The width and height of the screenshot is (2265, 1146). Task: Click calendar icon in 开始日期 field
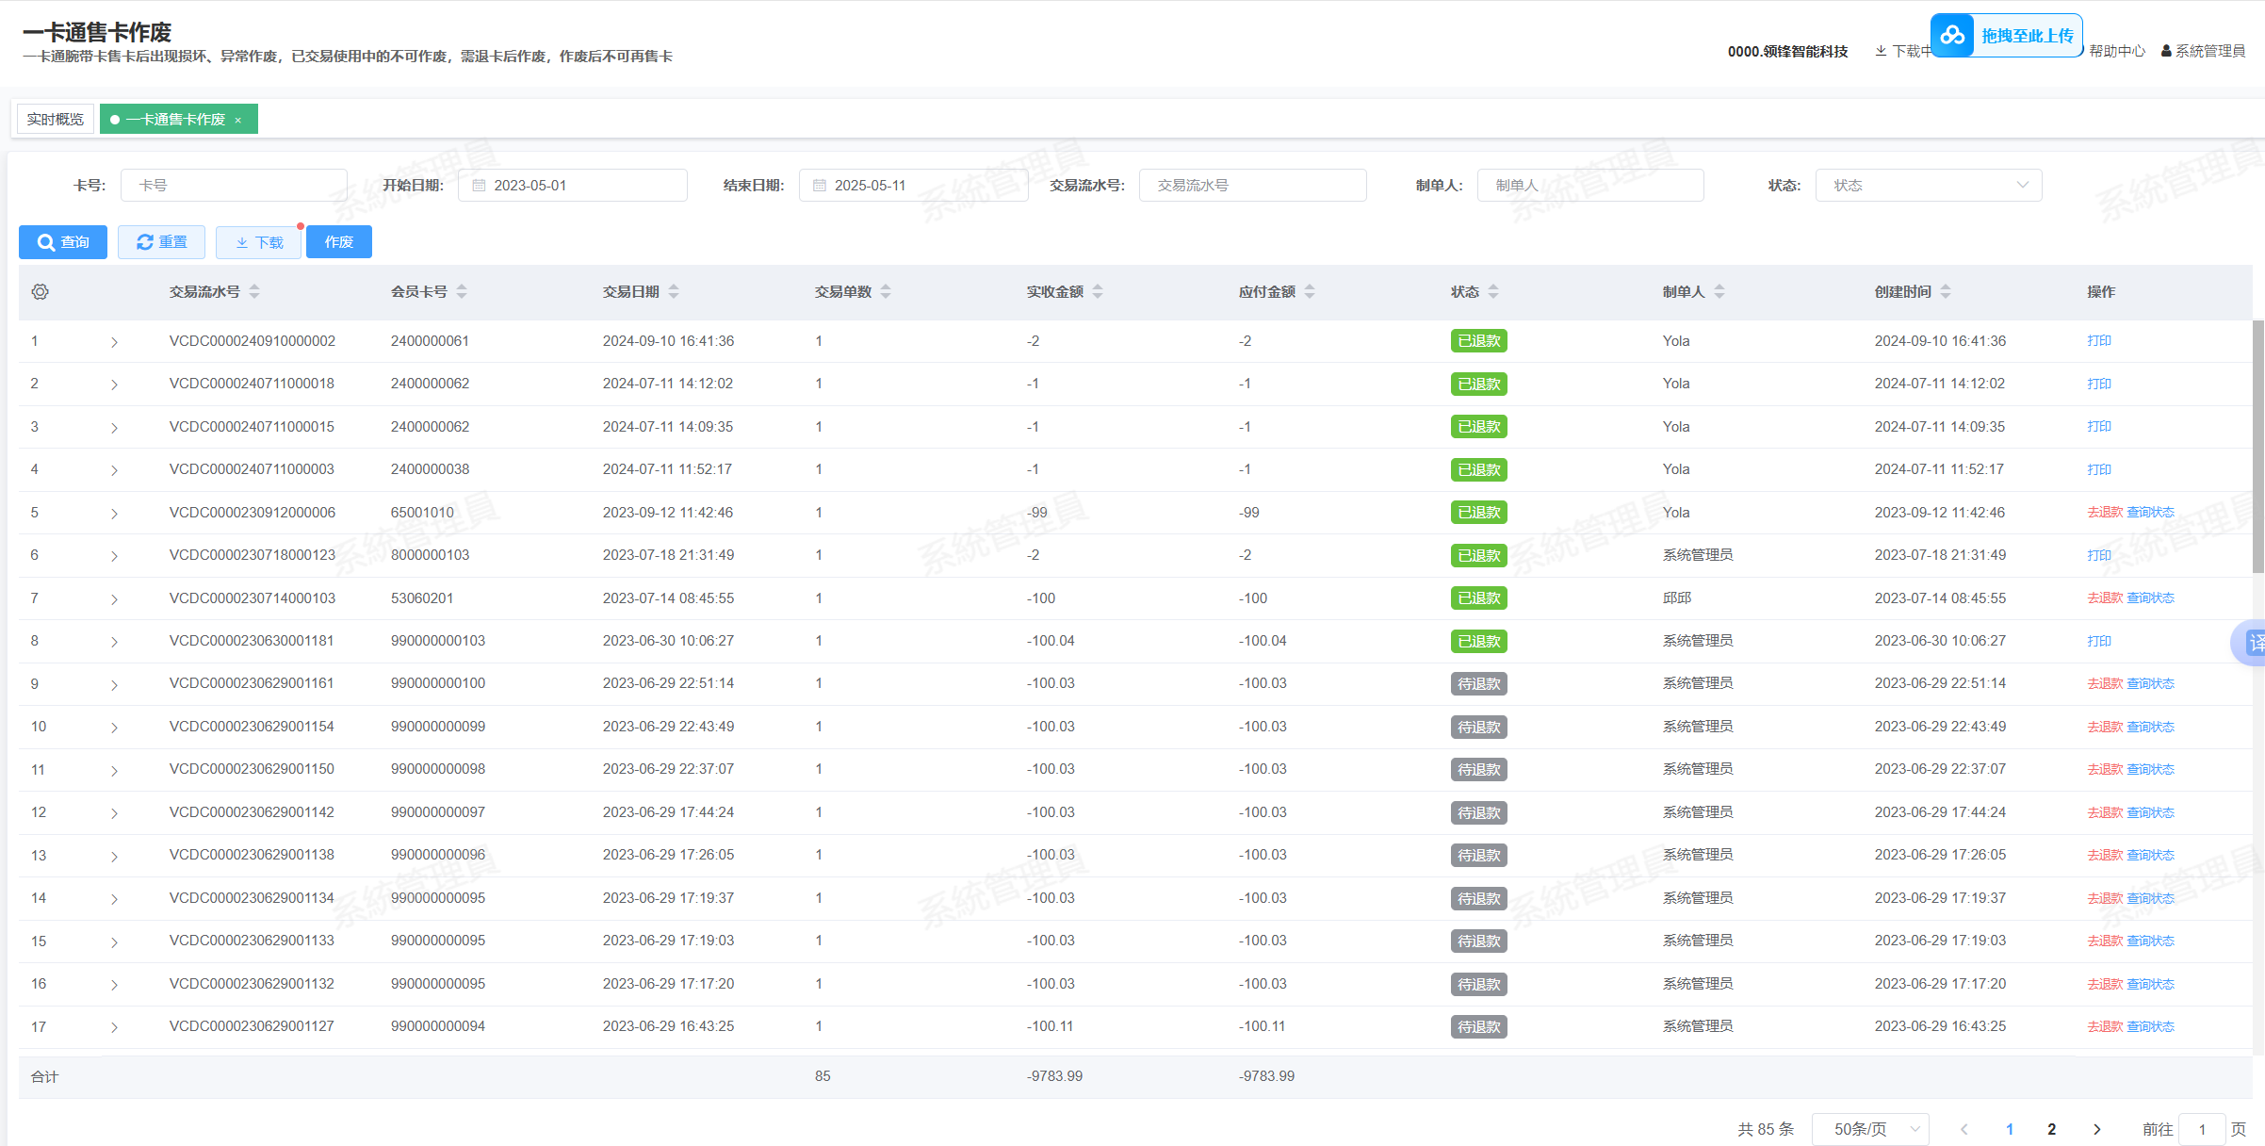coord(479,186)
